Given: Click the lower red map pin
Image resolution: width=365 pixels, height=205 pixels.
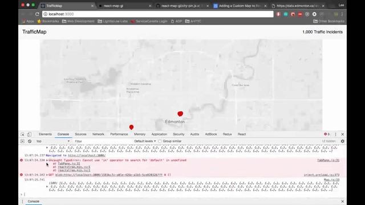Looking at the screenshot, I should 131,127.
